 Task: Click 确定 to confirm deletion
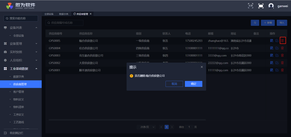(x=194, y=84)
